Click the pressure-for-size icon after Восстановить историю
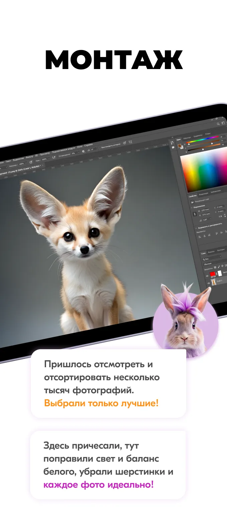Viewport: 227px width, 509px height. coord(125,142)
